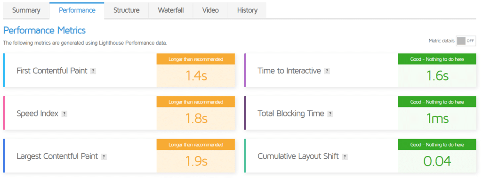Click help icon next to Speed Index

point(64,114)
